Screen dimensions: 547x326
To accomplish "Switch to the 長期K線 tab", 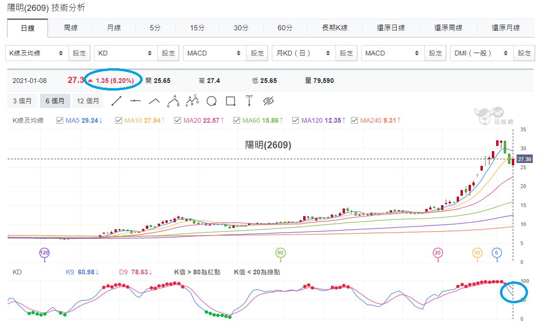I will pos(335,28).
